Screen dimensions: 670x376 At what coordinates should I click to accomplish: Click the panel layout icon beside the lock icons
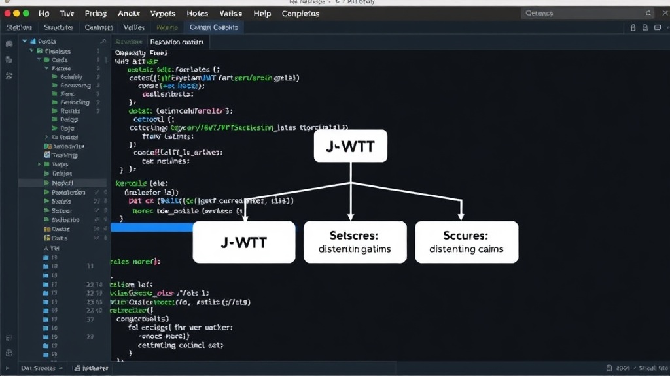click(x=658, y=27)
